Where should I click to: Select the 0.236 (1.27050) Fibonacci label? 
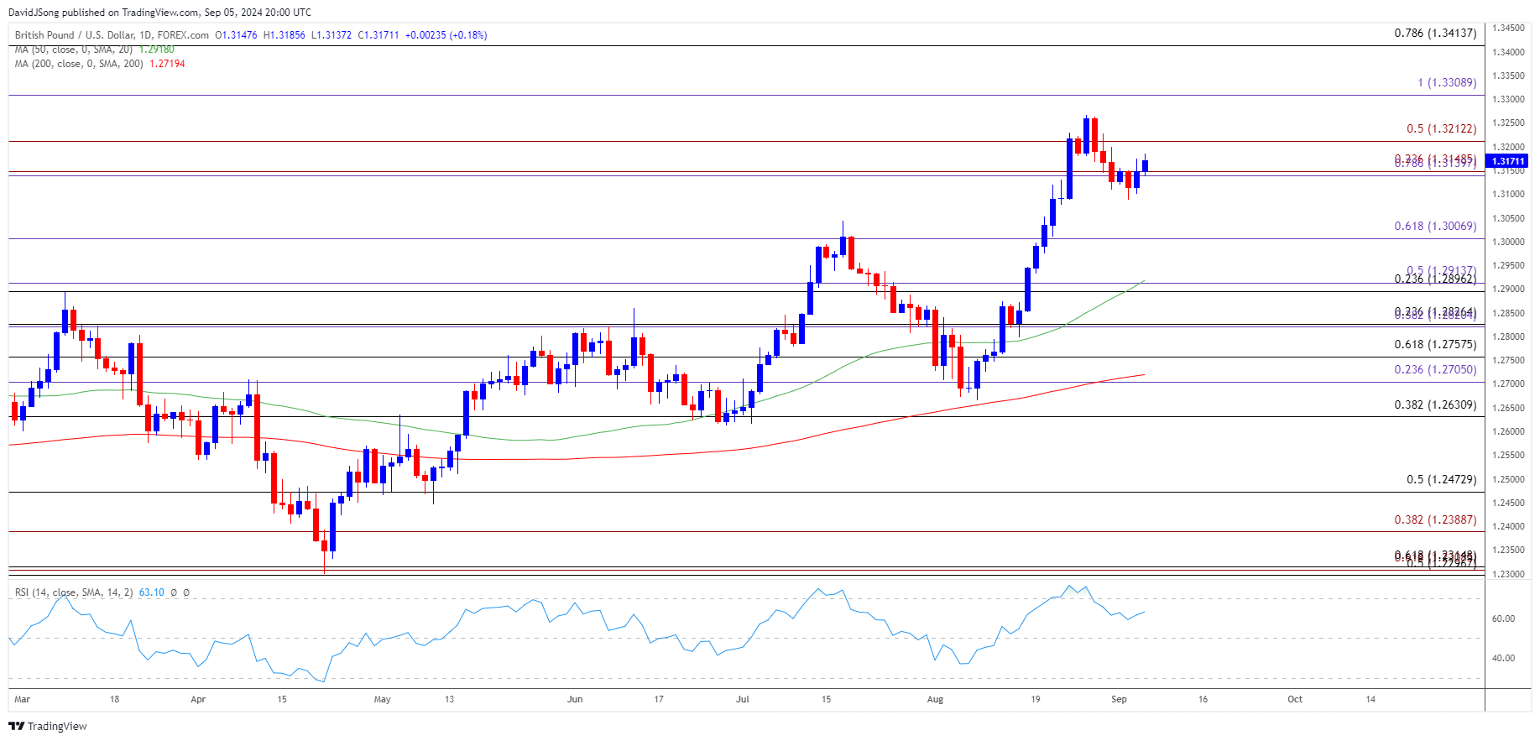[1435, 370]
